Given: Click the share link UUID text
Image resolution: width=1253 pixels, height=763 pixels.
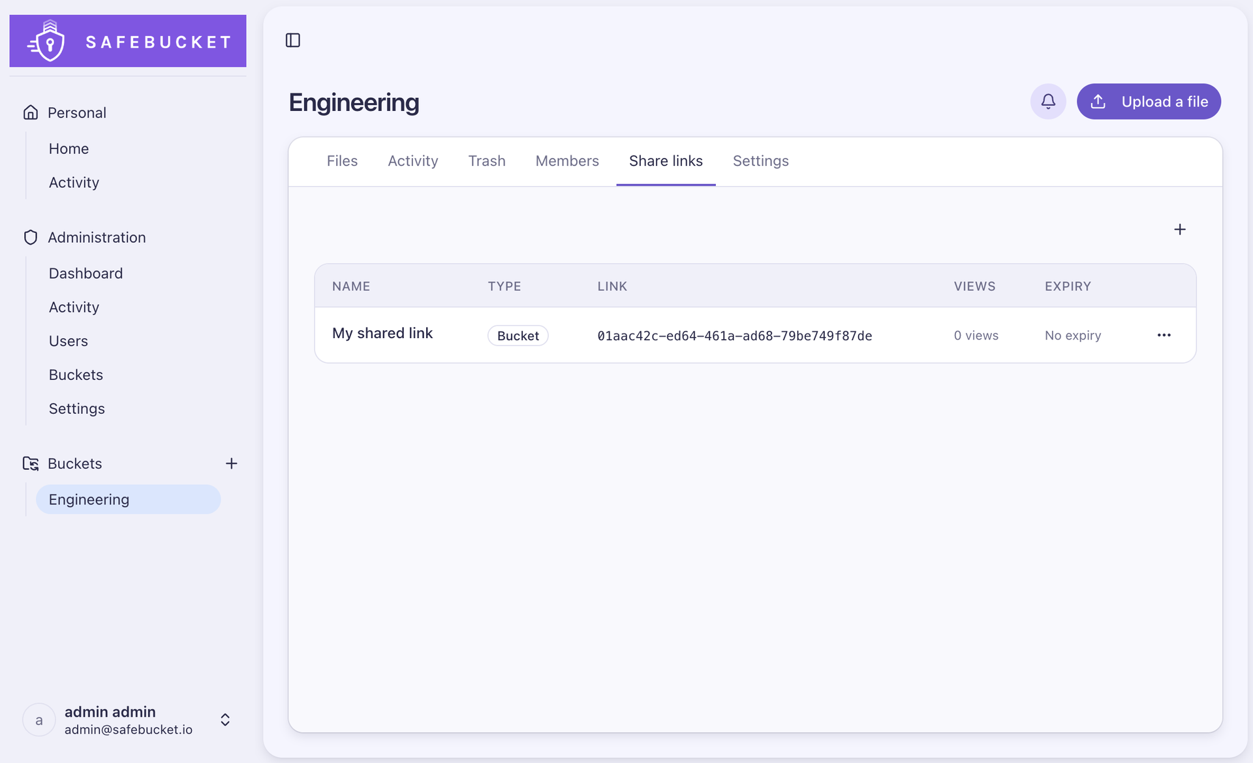Looking at the screenshot, I should coord(735,335).
